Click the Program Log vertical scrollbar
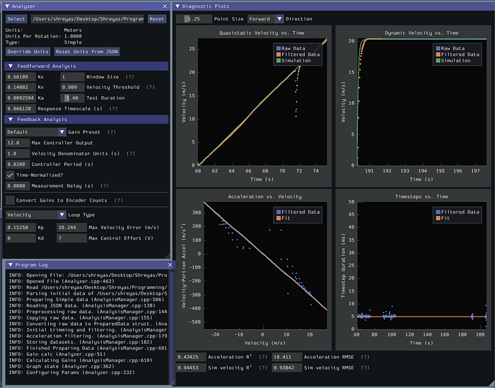495x388 pixels. click(172, 327)
